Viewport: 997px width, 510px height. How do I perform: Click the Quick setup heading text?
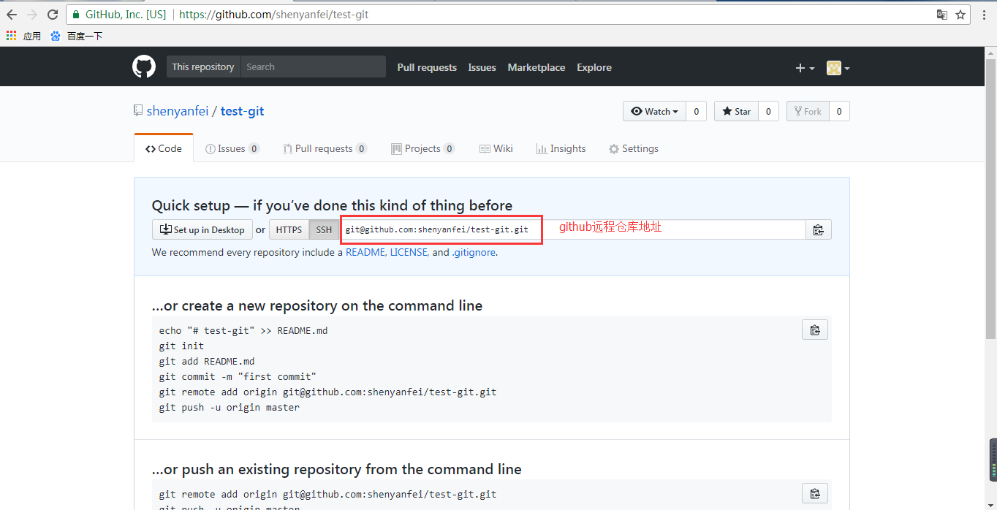[x=332, y=205]
